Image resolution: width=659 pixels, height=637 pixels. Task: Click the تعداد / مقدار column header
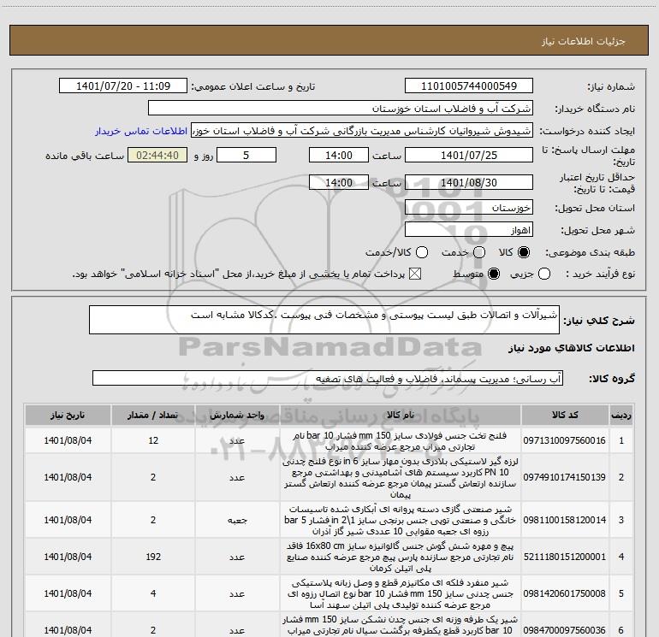click(152, 415)
